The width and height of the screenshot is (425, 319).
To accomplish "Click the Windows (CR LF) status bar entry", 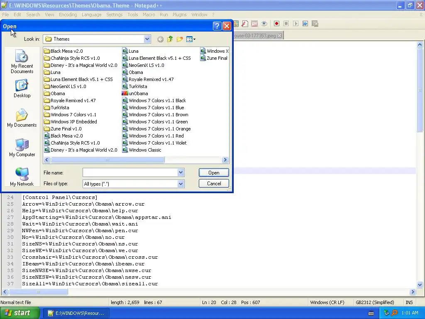I will [x=327, y=302].
